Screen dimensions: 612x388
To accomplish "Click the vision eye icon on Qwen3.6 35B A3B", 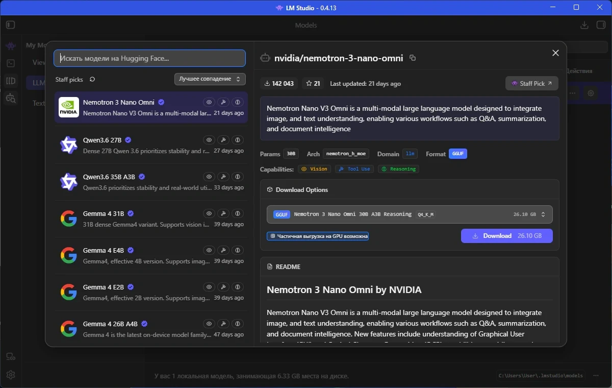I will tap(209, 177).
